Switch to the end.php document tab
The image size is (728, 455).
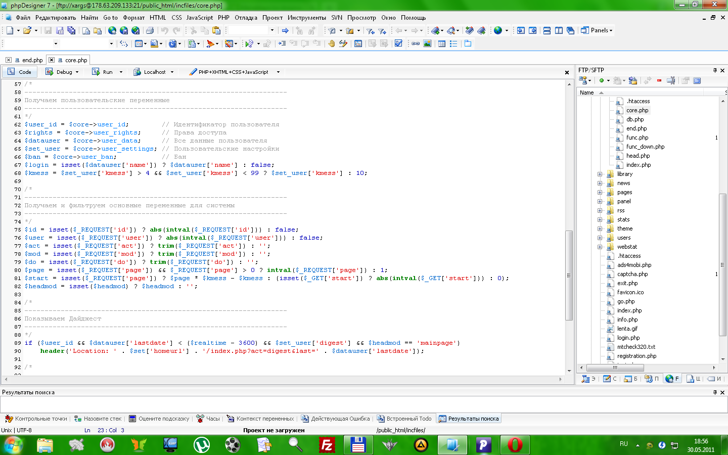tap(32, 60)
